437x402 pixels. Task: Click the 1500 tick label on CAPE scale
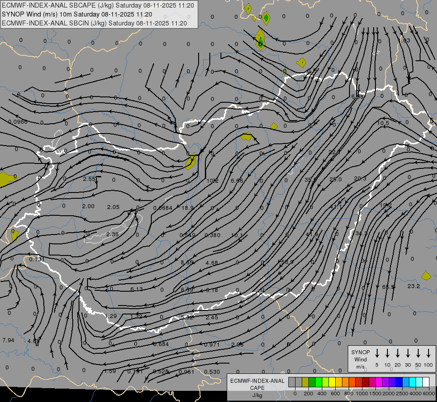coord(375,394)
